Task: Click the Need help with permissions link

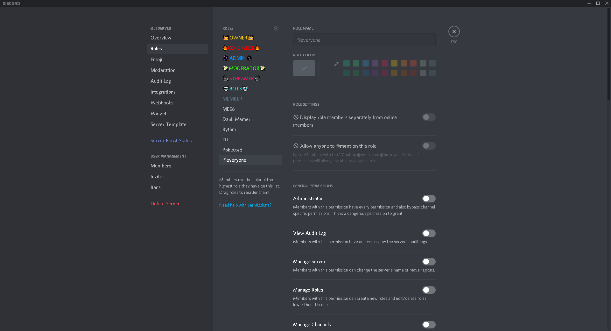Action: (x=245, y=205)
